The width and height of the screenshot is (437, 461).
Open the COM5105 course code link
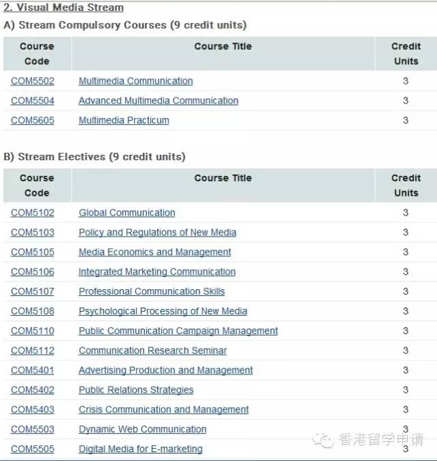[32, 252]
